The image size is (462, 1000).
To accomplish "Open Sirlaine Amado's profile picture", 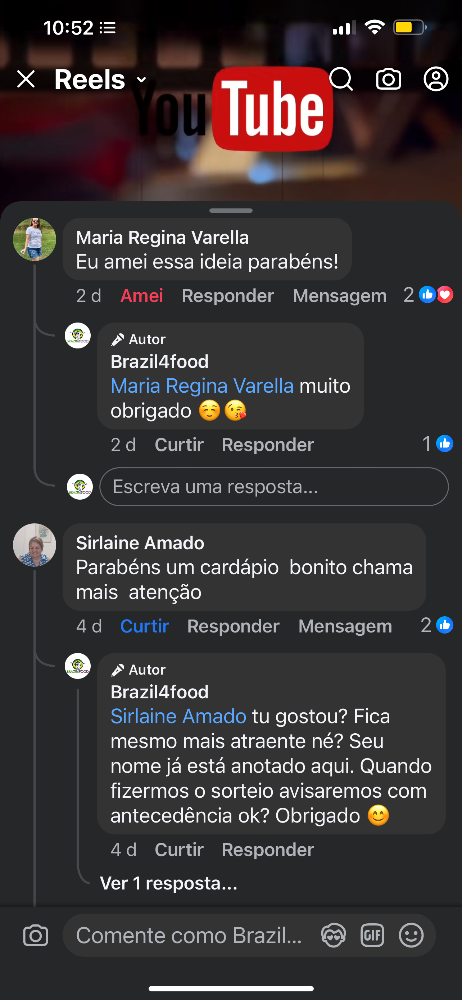I will [x=35, y=545].
